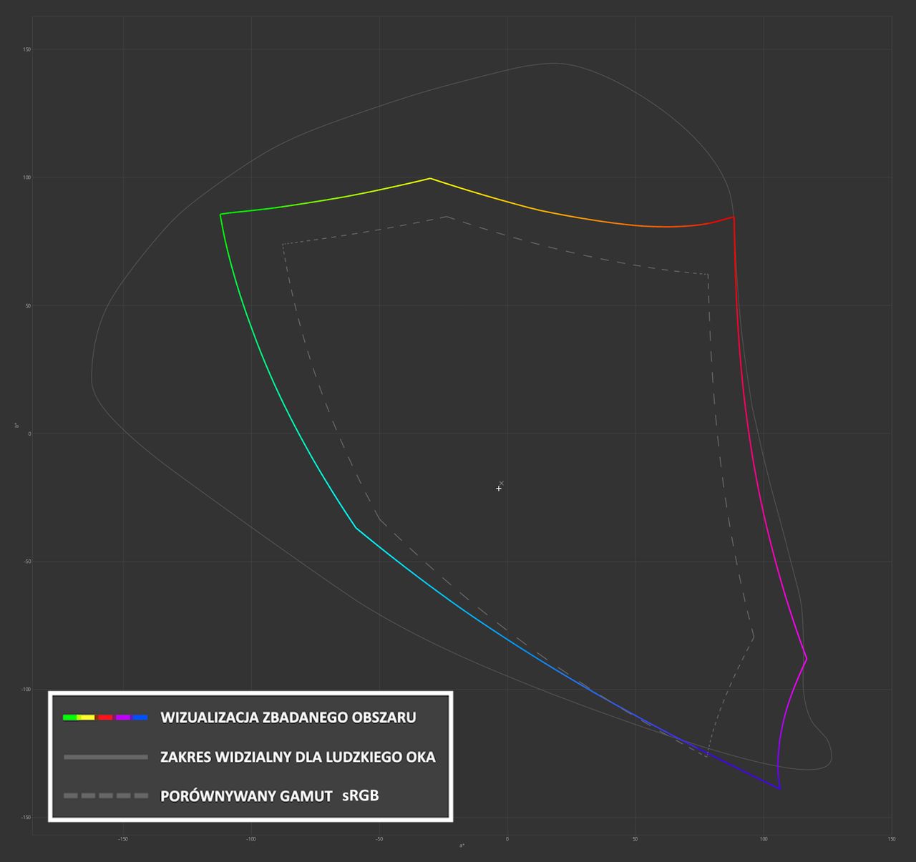Click the -150 tick label on horizontal axis
The image size is (916, 862).
[x=122, y=839]
